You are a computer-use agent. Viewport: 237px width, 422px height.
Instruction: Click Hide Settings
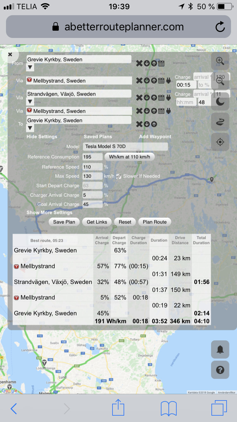(42, 137)
